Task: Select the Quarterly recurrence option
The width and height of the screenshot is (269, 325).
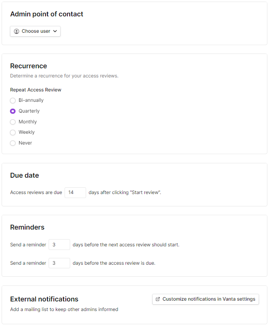Action: tap(13, 111)
